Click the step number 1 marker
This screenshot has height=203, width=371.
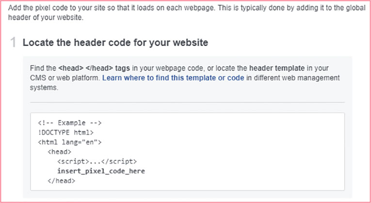pos(13,43)
